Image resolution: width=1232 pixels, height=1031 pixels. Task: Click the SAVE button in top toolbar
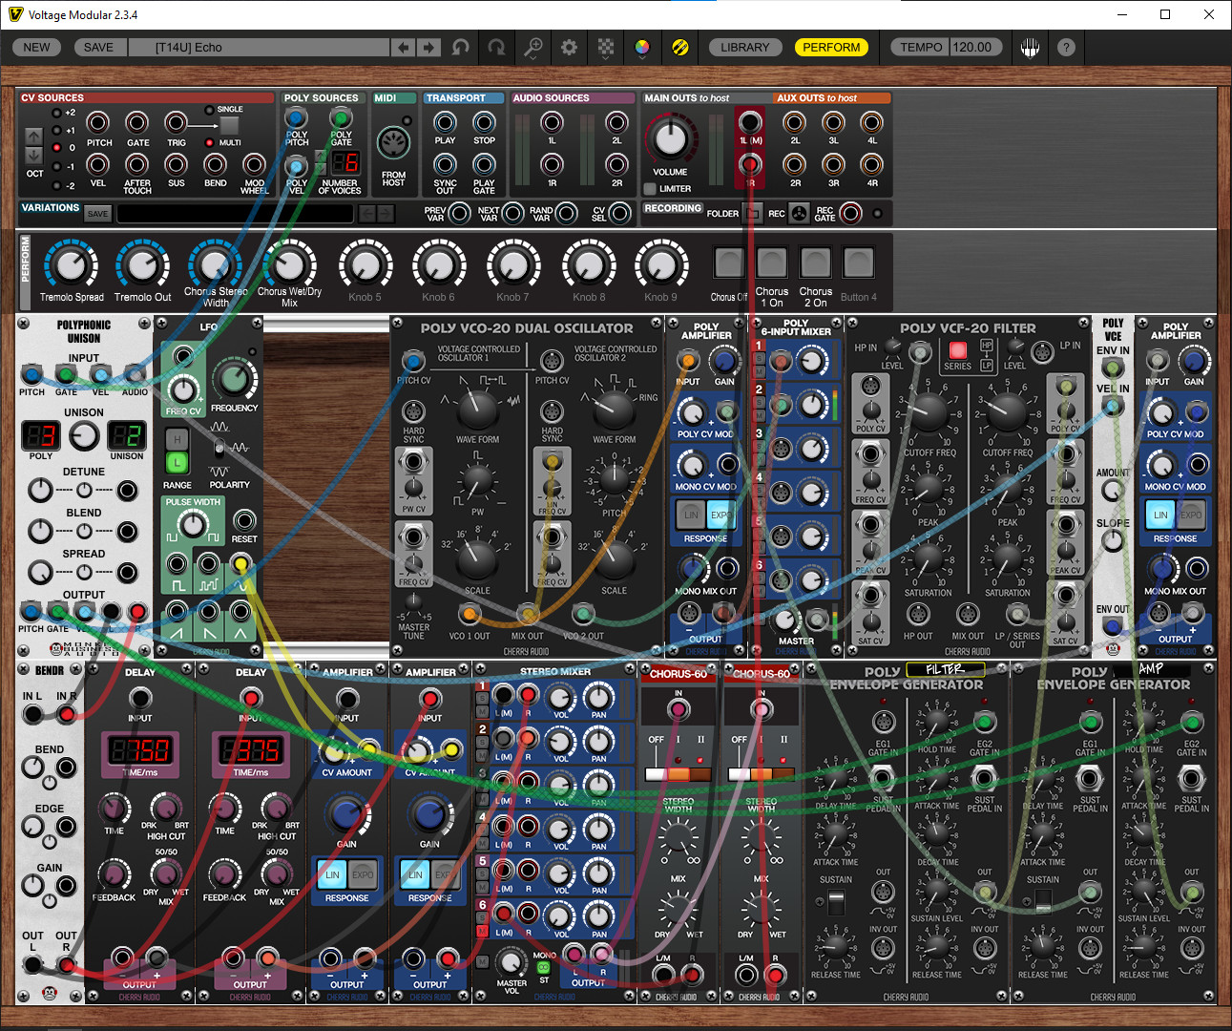(98, 47)
